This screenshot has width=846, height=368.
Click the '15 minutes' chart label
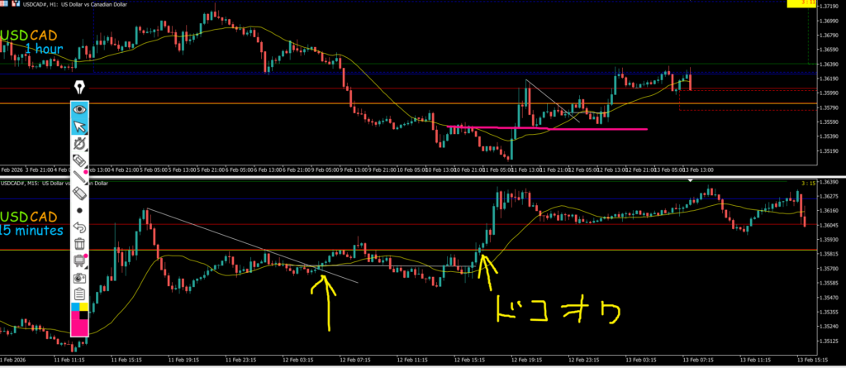(31, 231)
